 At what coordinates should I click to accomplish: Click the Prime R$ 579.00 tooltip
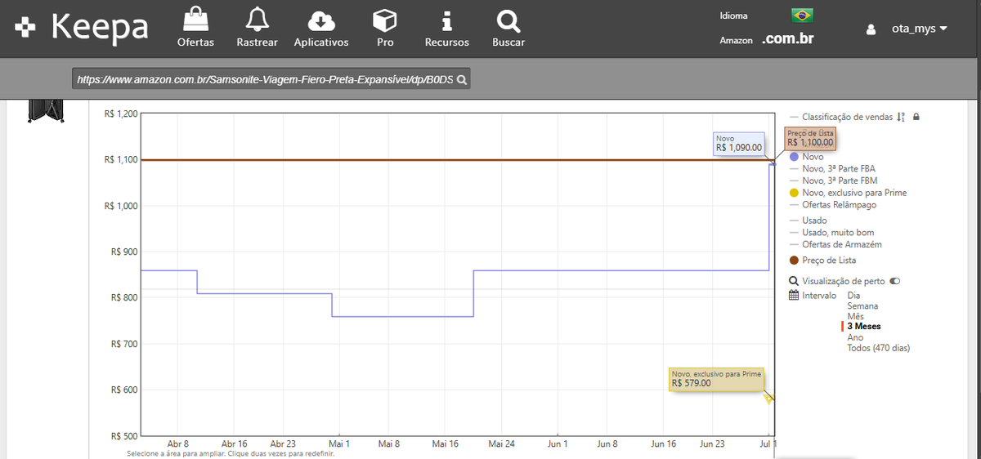pyautogui.click(x=715, y=379)
